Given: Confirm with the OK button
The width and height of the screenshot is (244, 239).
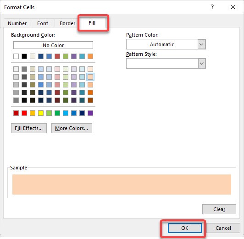Looking at the screenshot, I should pyautogui.click(x=185, y=228).
